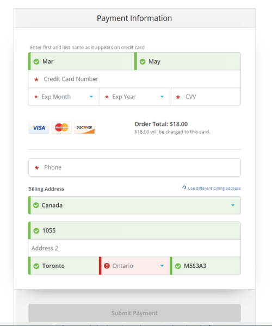Expand the Canada country dropdown
272x326 pixels.
[x=134, y=205]
